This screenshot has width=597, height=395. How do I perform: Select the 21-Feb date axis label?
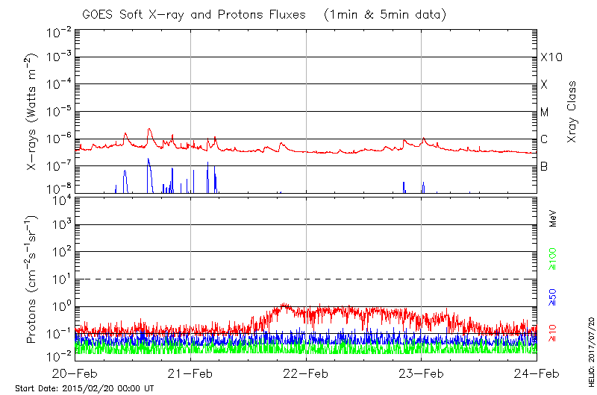pos(191,373)
